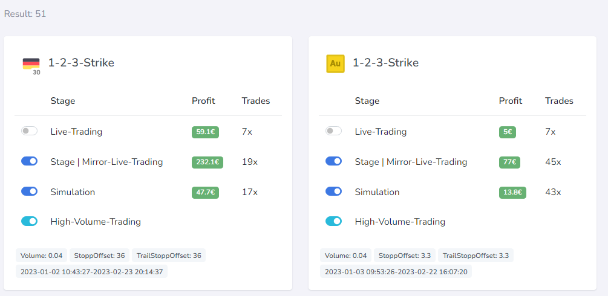Viewport: 608px width, 296px height.
Task: Click Stage | Mirror-Live-Trading label in German flag card
Action: pyautogui.click(x=106, y=162)
